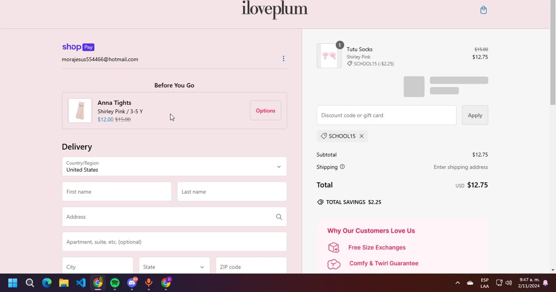Click the Tutu Socks product thumbnail
This screenshot has width=556, height=292.
[329, 56]
